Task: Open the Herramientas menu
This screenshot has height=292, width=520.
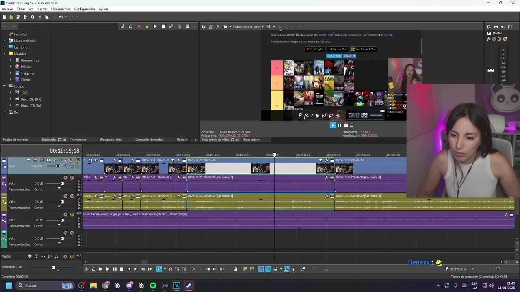Action: pyautogui.click(x=61, y=9)
